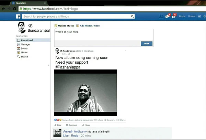Click Anirudh Andisamy's comment avatar
Image resolution: width=206 pixels, height=140 pixels.
pos(57,133)
